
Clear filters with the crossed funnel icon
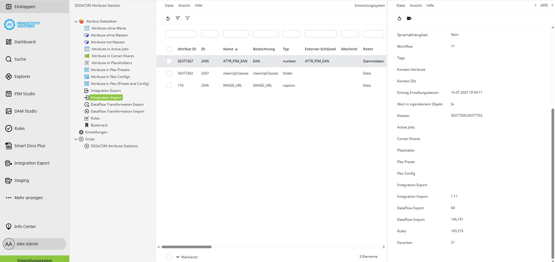click(188, 18)
